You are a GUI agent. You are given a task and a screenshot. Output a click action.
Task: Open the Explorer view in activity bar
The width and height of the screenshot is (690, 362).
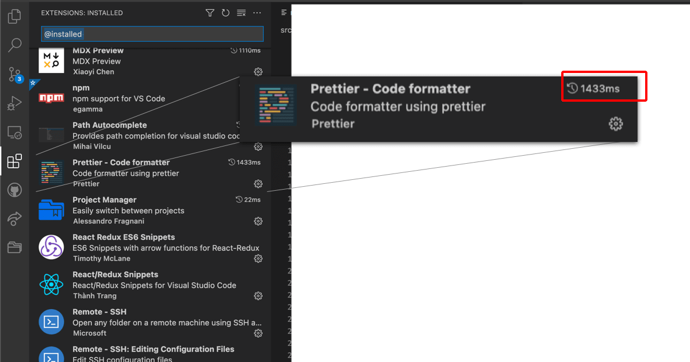pos(15,16)
